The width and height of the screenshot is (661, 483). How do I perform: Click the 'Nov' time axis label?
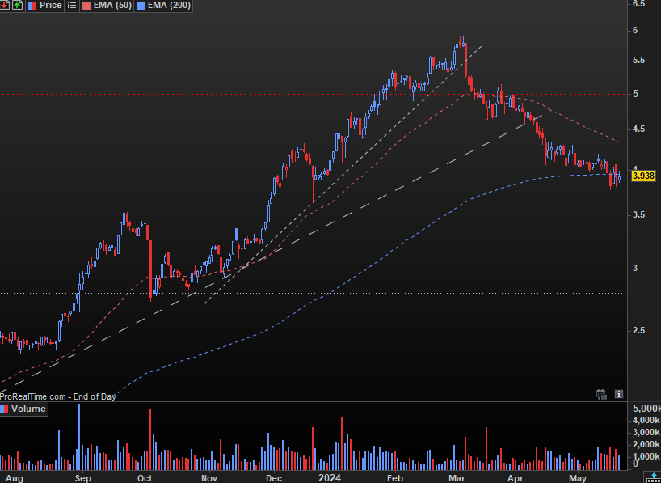click(209, 477)
